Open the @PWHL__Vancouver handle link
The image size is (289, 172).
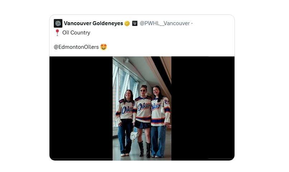pyautogui.click(x=165, y=23)
